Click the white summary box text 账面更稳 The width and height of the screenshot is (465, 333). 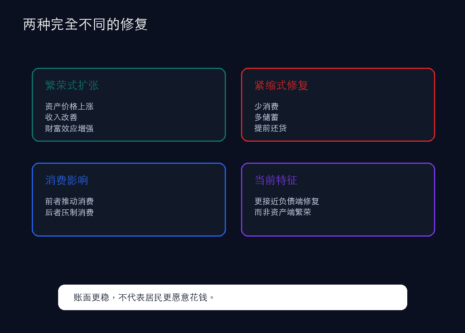[91, 297]
